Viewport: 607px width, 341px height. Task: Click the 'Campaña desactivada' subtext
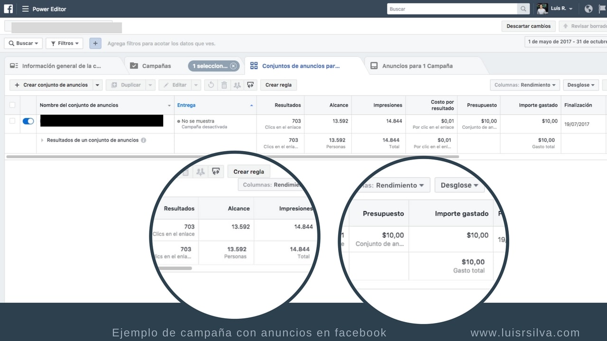coord(204,127)
